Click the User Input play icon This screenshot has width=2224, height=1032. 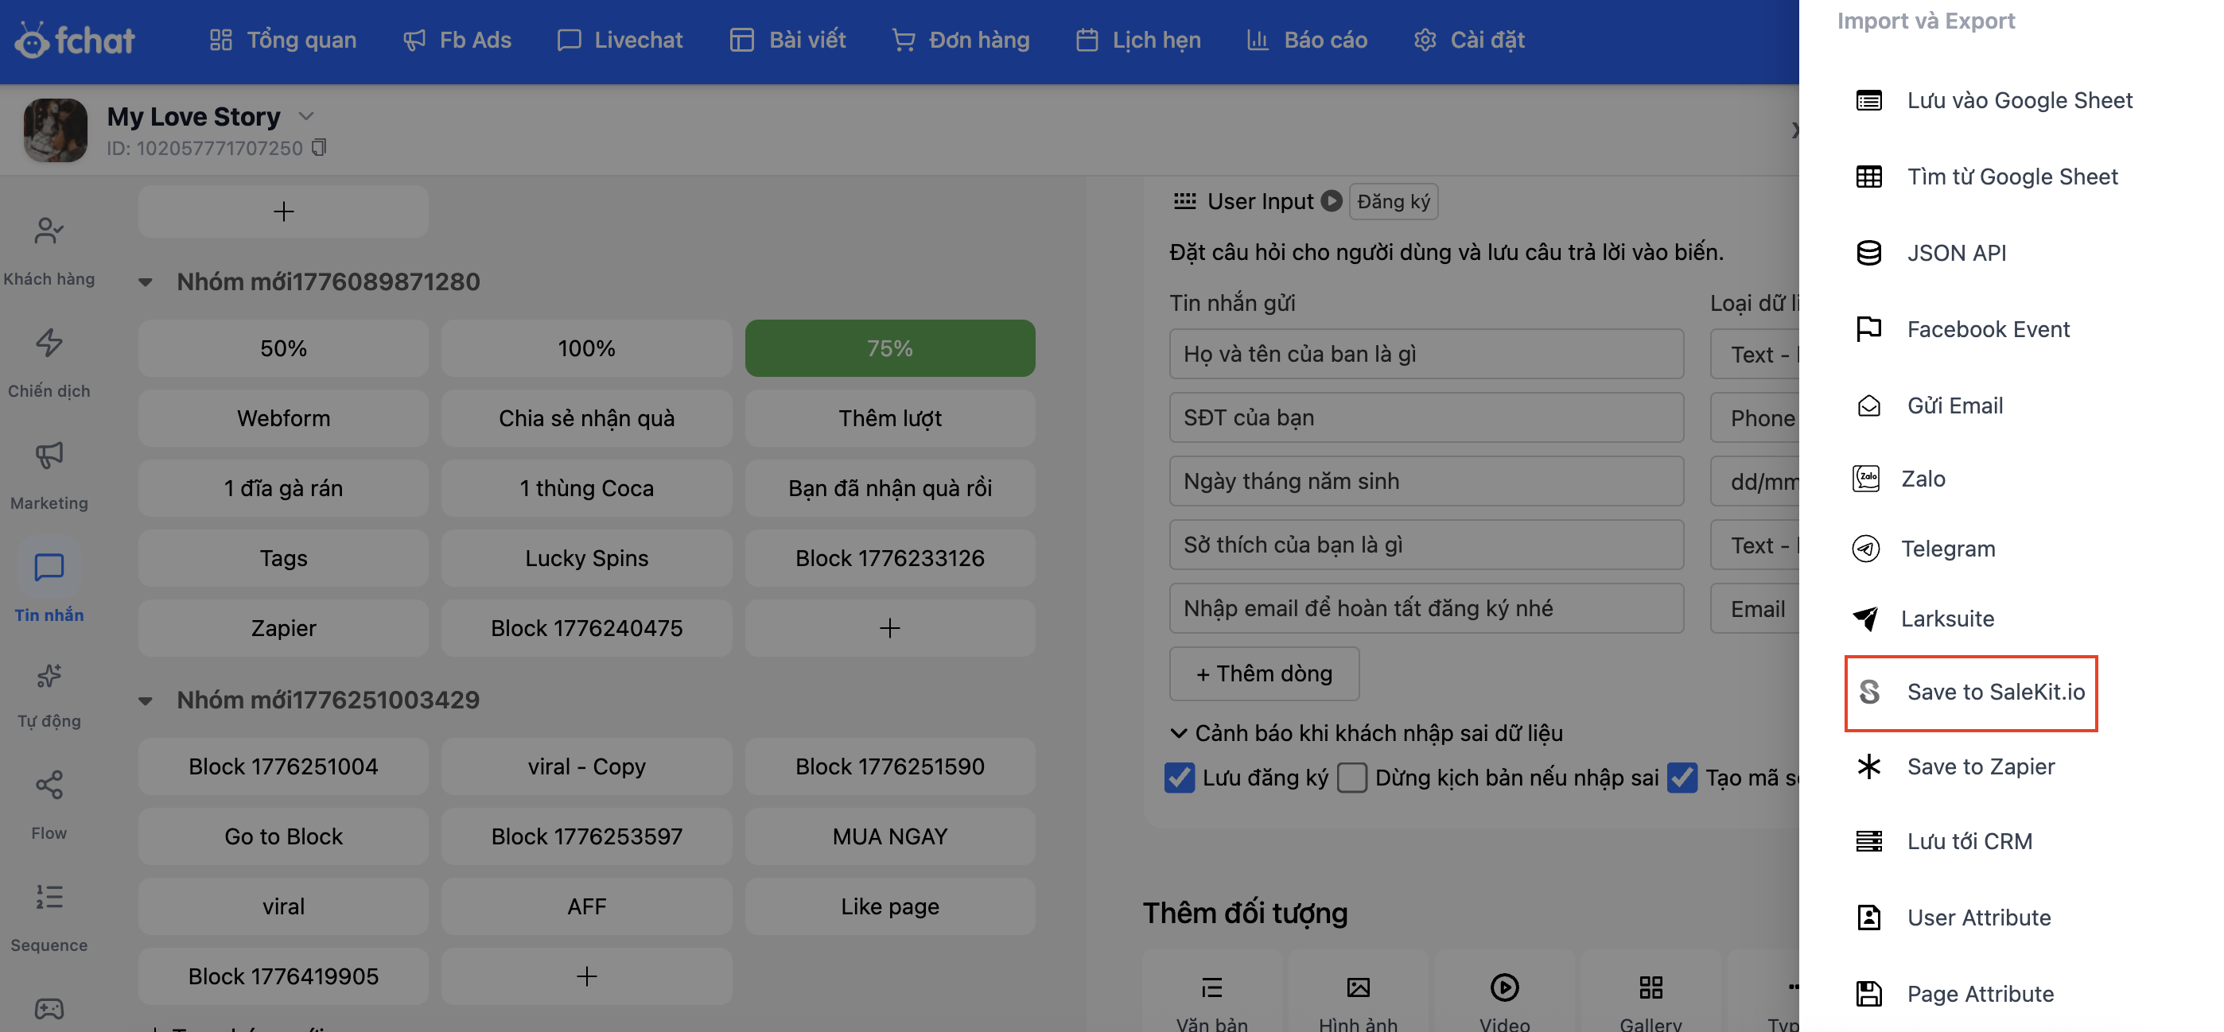(1332, 201)
